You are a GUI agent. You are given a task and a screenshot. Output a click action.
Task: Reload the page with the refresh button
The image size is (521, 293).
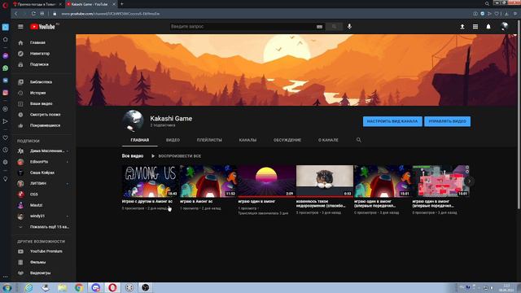pyautogui.click(x=33, y=14)
